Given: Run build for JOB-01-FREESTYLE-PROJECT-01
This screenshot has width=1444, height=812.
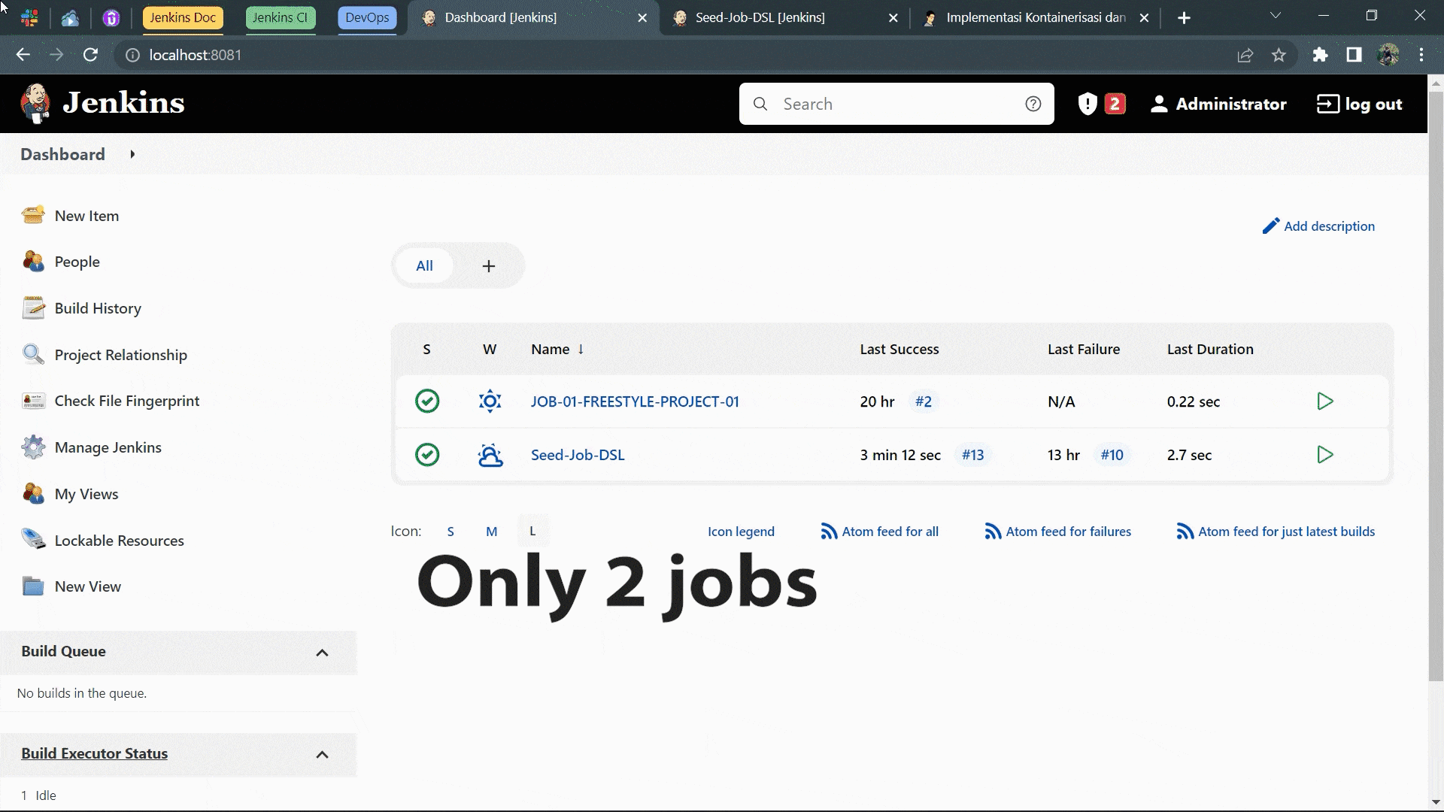Looking at the screenshot, I should (1325, 401).
